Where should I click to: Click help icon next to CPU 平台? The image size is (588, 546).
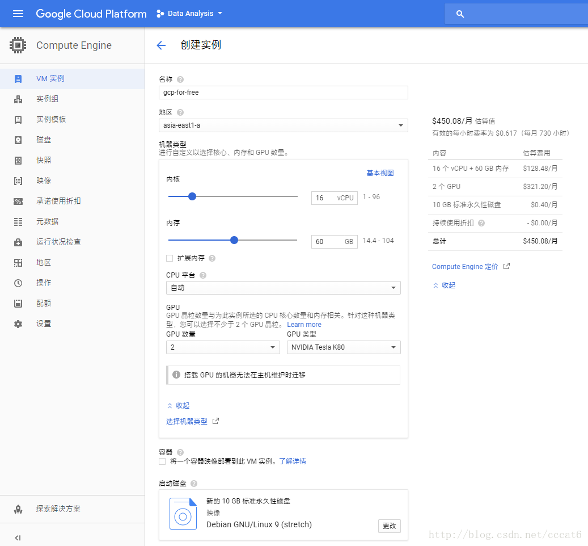(x=203, y=275)
